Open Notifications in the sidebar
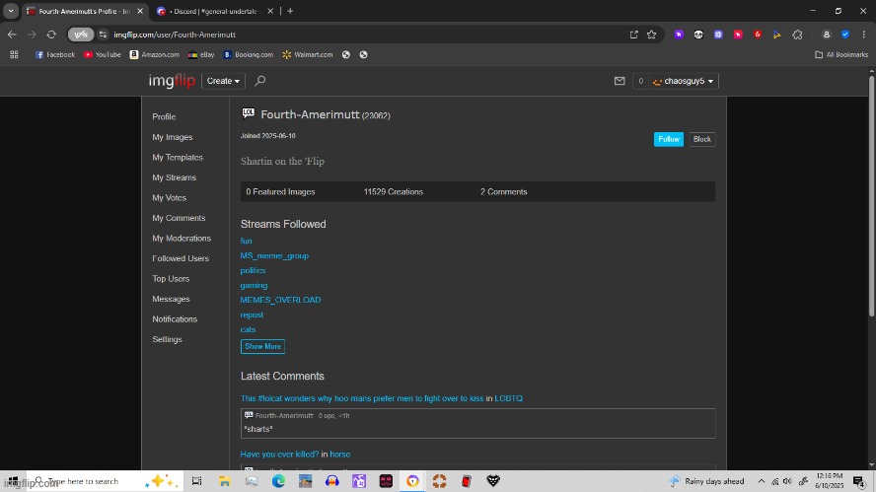Image resolution: width=876 pixels, height=492 pixels. click(175, 319)
